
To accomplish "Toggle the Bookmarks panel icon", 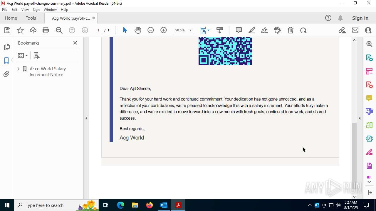I will pos(6,61).
